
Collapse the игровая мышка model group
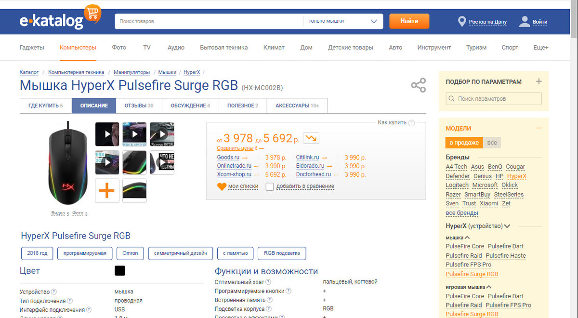click(488, 287)
